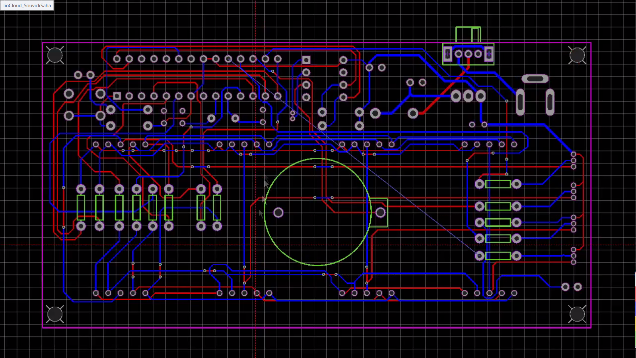Image resolution: width=636 pixels, height=358 pixels.
Task: Click the JioCloud_SouvickSaha document tab
Action: [26, 5]
